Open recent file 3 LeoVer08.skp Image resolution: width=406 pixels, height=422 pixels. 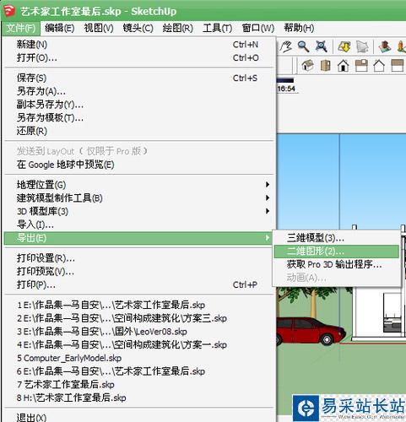tap(138, 332)
